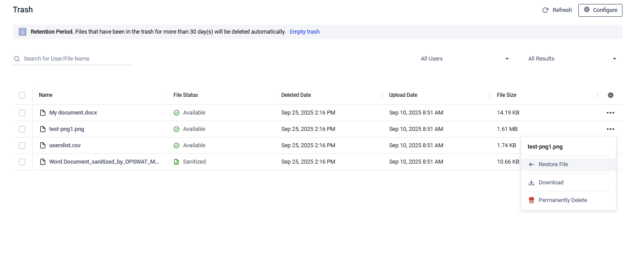Click the Available status icon for My document.docx

[x=176, y=113]
